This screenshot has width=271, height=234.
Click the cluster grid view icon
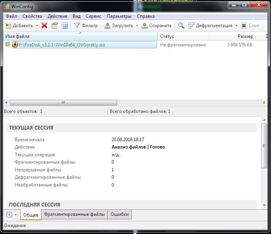(65, 26)
